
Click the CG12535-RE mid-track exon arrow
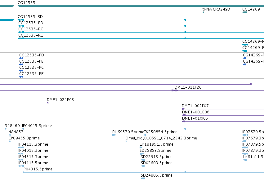coord(185,38)
